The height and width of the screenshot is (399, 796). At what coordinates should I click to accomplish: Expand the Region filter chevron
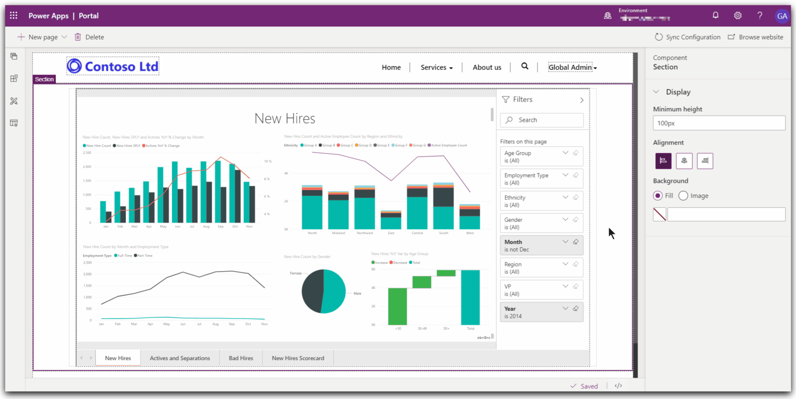pos(565,264)
